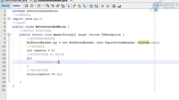The image size is (179, 100).
Task: Click Find Previous Occurrence icon
Action: 53,6
